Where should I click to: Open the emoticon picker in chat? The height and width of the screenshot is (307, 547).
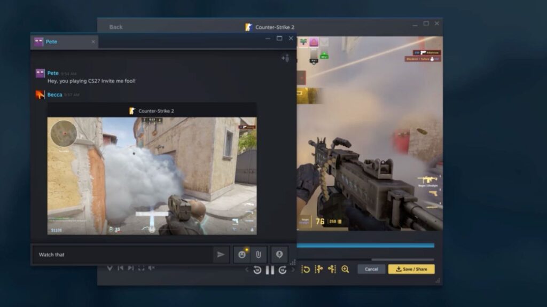[x=242, y=254]
